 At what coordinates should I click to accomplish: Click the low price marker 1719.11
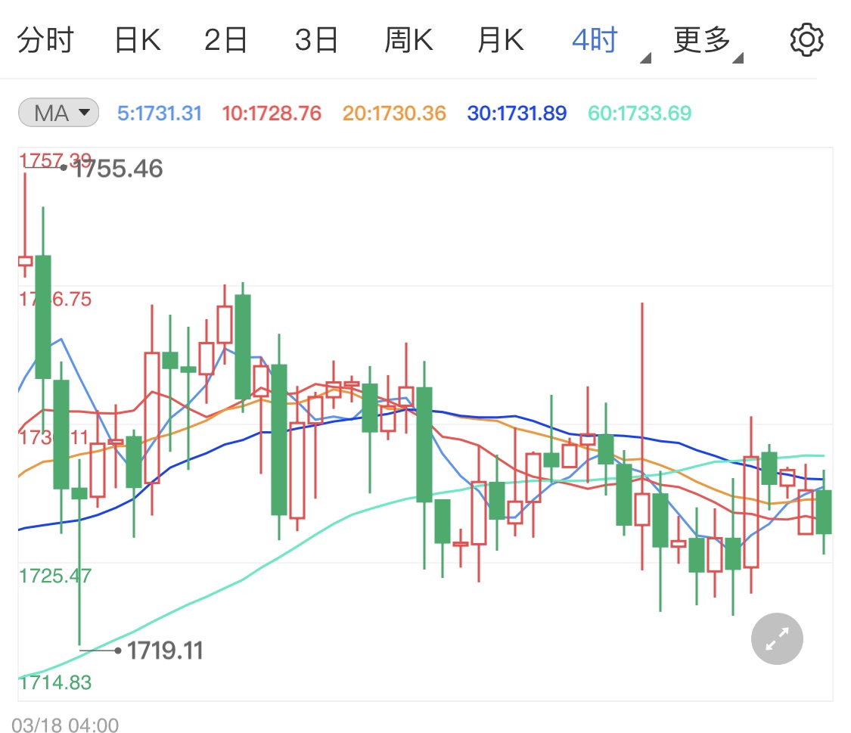click(x=165, y=650)
